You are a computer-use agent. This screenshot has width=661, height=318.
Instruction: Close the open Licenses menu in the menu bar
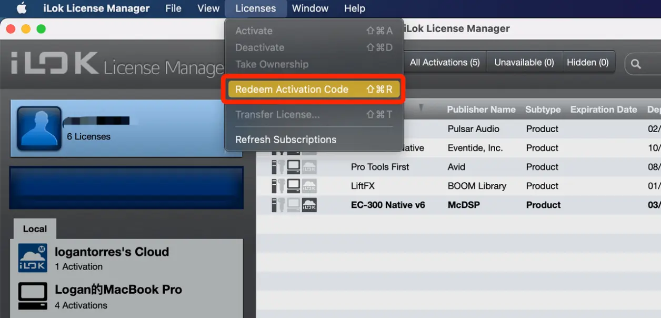(255, 8)
